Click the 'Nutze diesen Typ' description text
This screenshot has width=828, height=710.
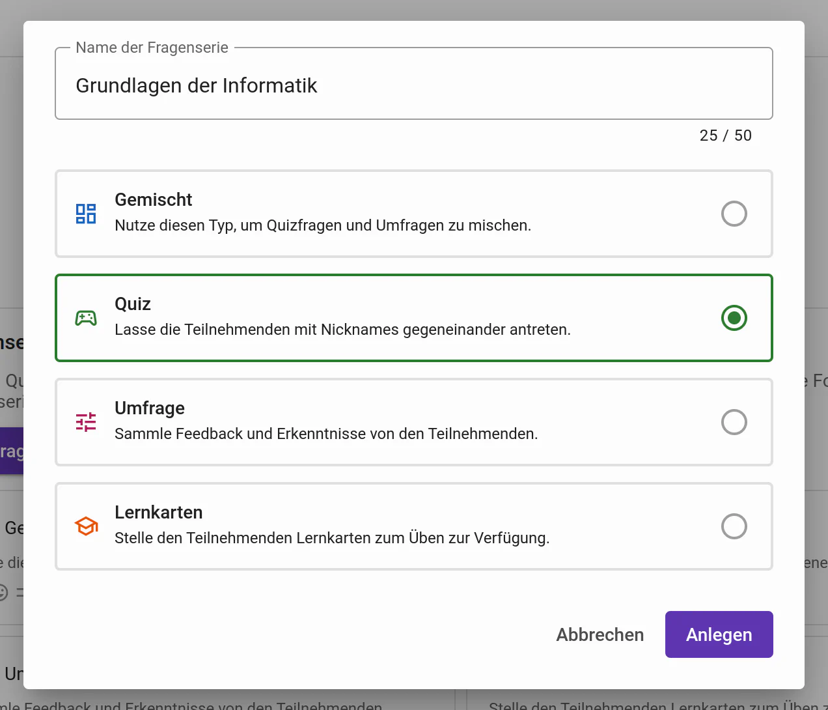(x=323, y=225)
